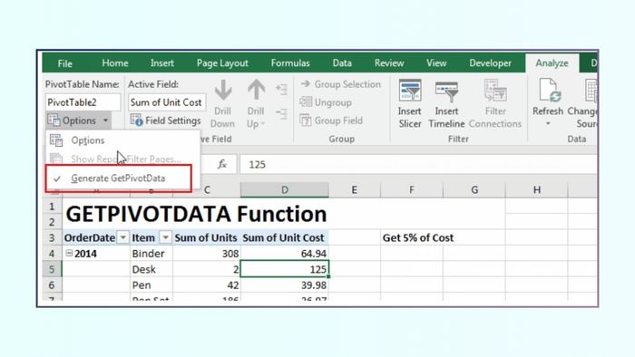
Task: Insert a Slicer
Action: tap(410, 104)
